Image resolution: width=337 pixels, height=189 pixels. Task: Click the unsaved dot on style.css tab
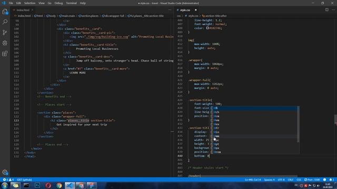point(195,10)
